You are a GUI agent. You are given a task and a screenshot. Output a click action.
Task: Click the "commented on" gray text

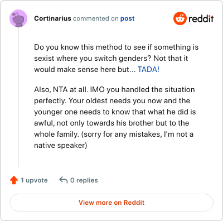point(96,18)
